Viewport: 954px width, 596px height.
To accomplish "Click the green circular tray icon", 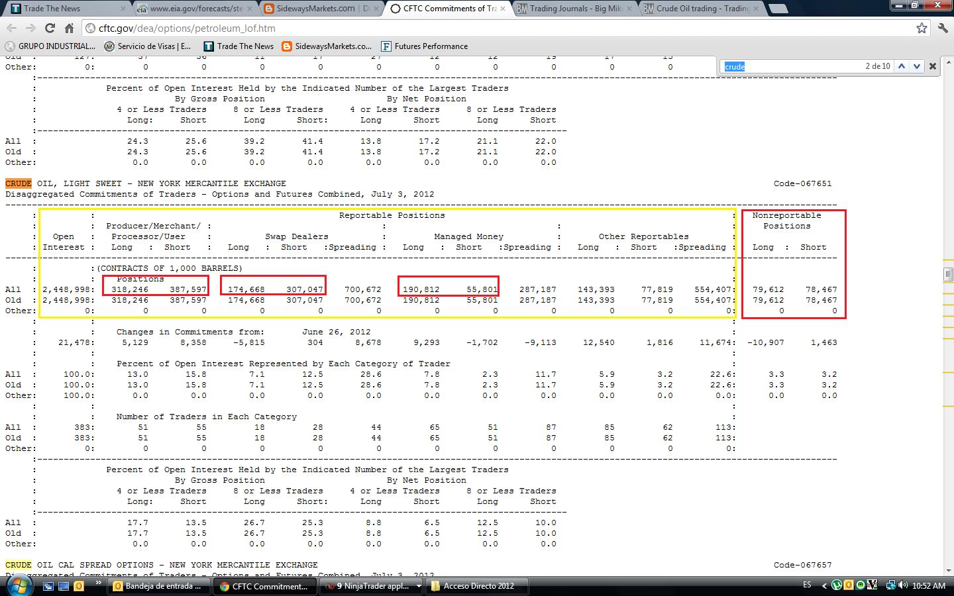I will coord(861,585).
